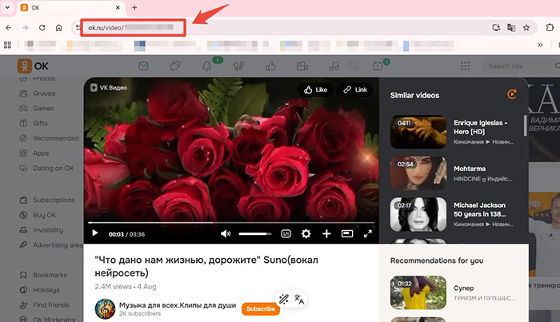Open Messages envelope icon in OK header
Viewport: 560px width, 322px height.
pos(143,66)
